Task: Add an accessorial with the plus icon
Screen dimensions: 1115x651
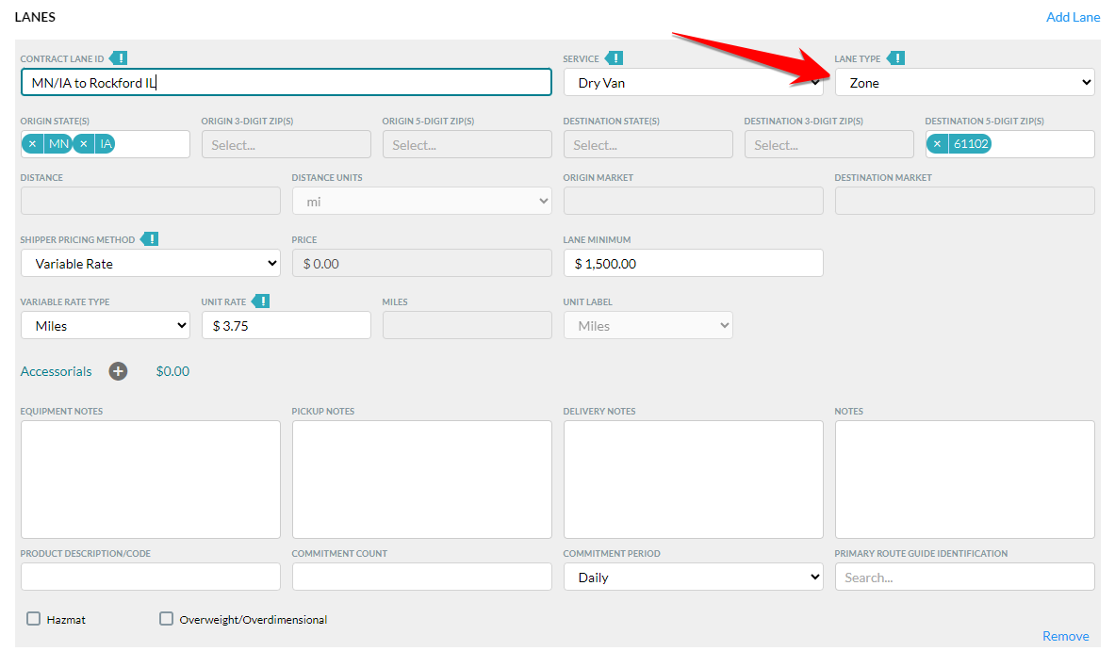Action: click(x=118, y=371)
